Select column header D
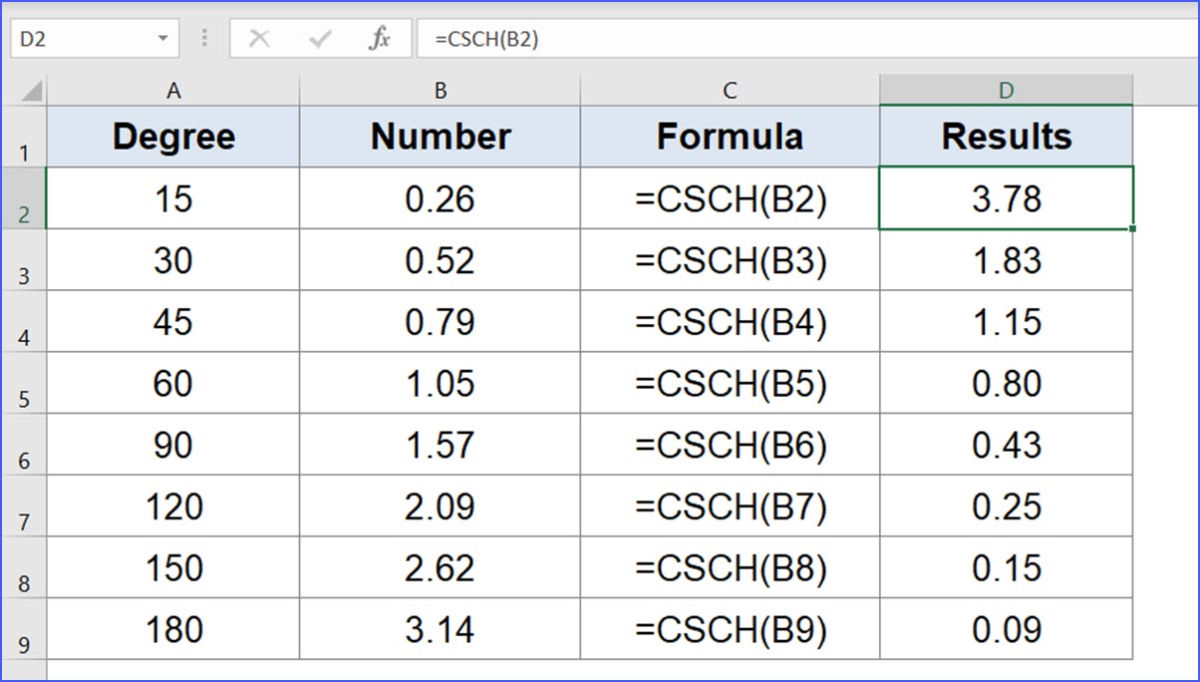Viewport: 1200px width, 682px height. (x=1006, y=90)
